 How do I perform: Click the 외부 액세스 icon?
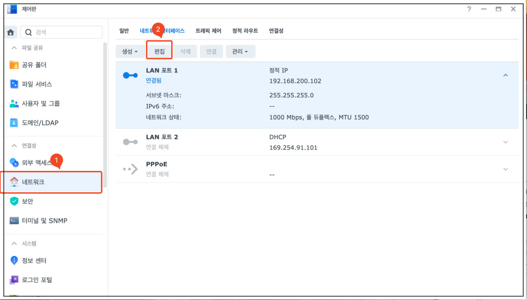(14, 162)
